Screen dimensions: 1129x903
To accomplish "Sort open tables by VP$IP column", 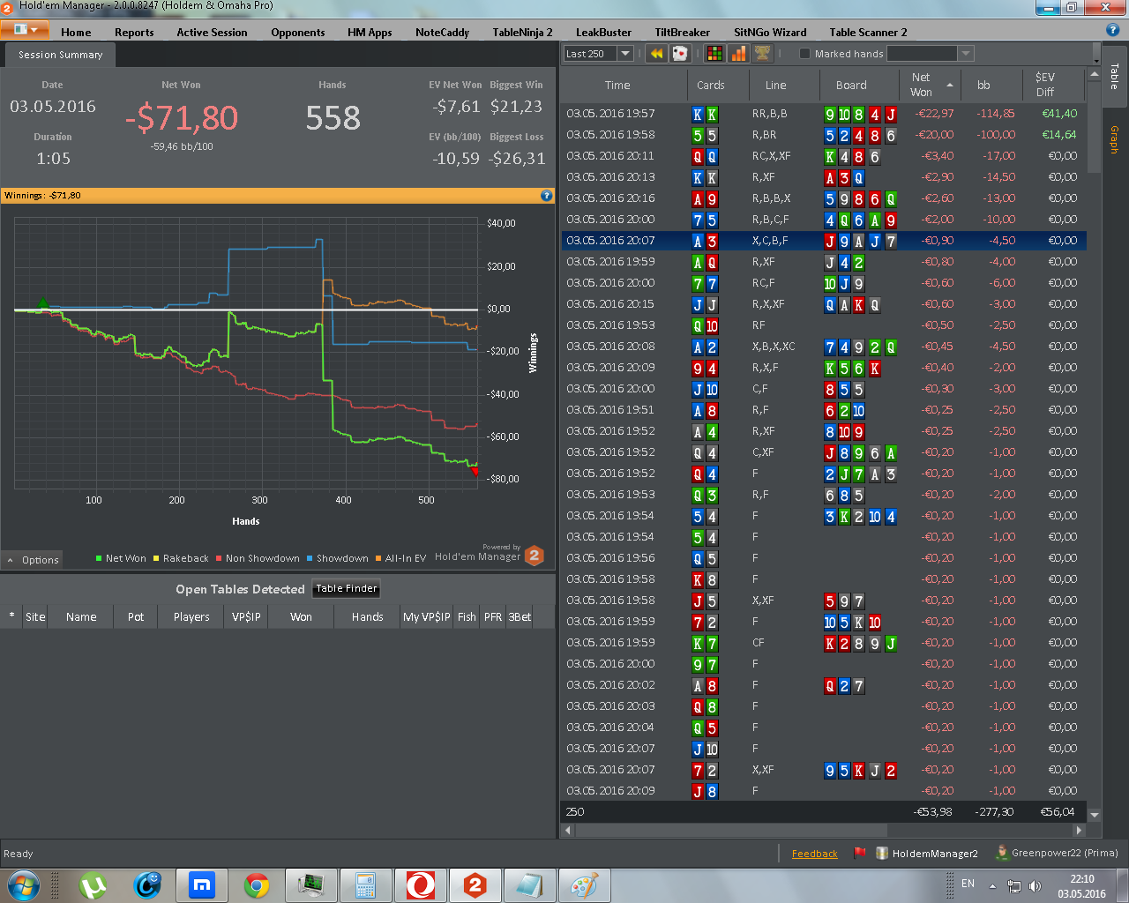I will pyautogui.click(x=246, y=616).
